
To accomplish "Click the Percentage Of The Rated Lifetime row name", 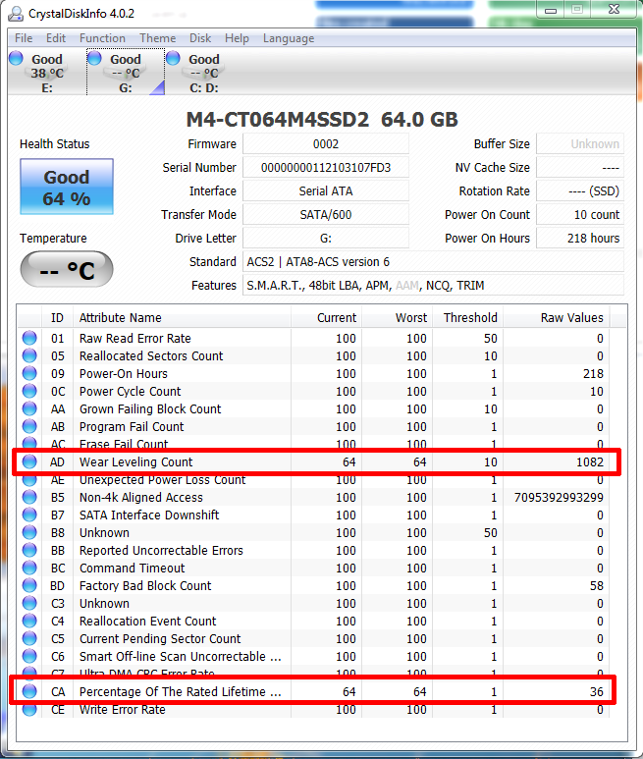I will coord(180,691).
